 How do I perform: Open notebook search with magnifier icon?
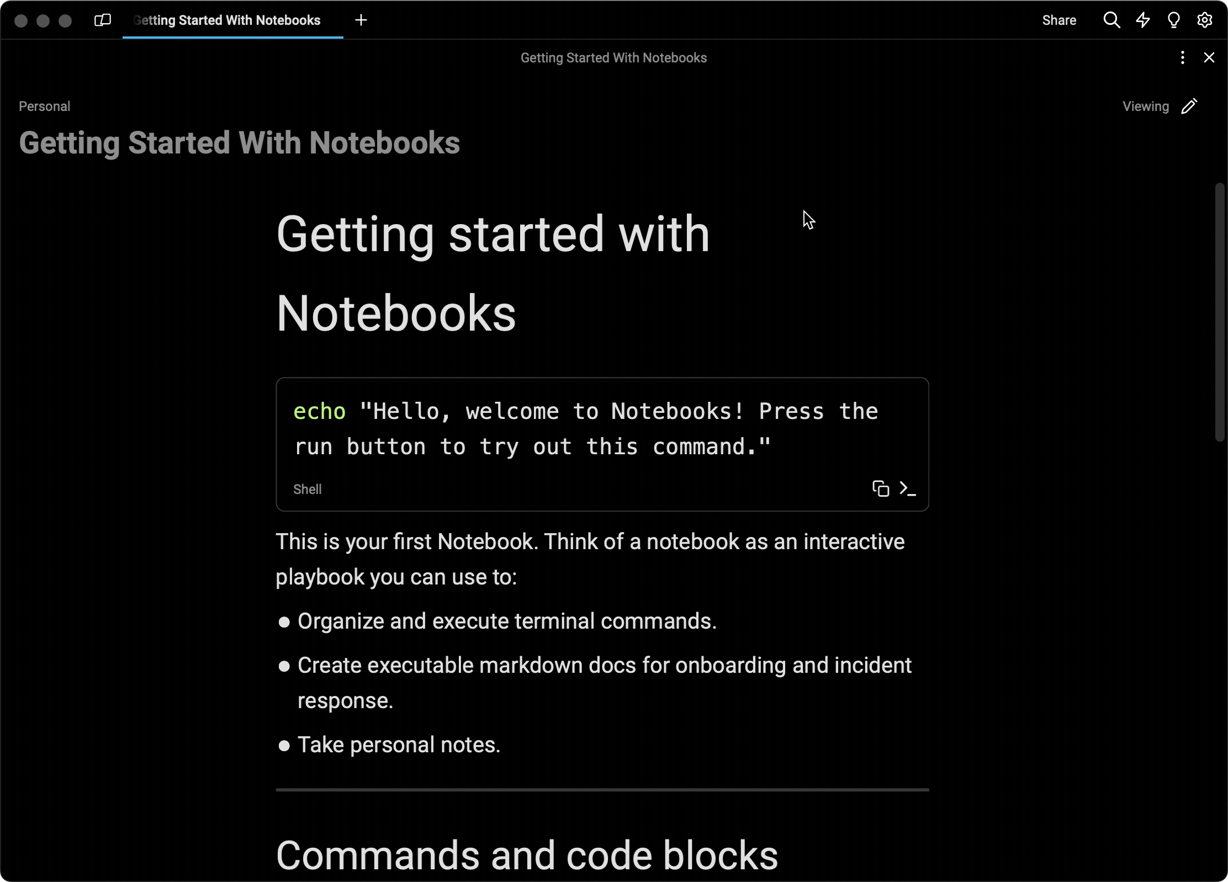click(1111, 20)
